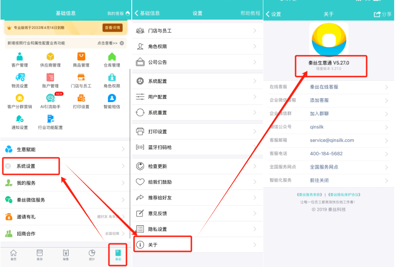396x267 pixels.
Task: Expand 角色权限 chevron in settings list
Action: tap(255, 46)
